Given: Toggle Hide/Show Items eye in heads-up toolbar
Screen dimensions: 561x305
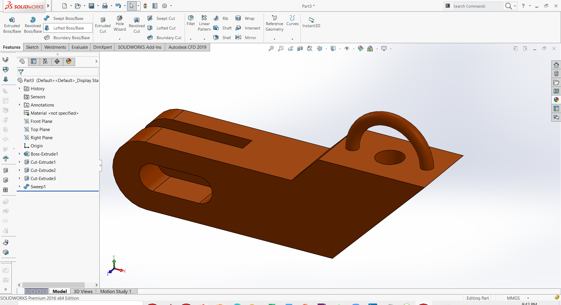Looking at the screenshot, I should (347, 48).
